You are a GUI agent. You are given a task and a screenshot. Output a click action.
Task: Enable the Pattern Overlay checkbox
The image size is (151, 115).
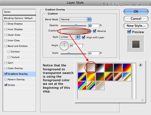pyautogui.click(x=6, y=80)
